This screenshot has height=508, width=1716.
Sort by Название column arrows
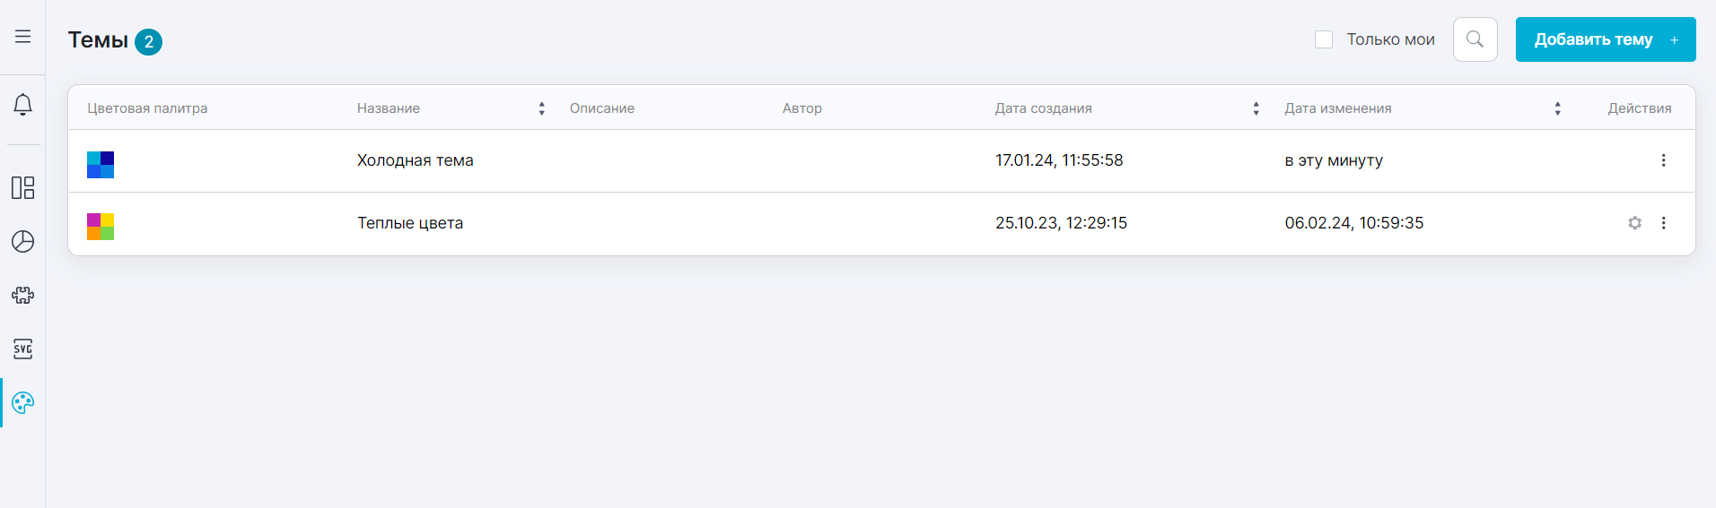coord(541,108)
